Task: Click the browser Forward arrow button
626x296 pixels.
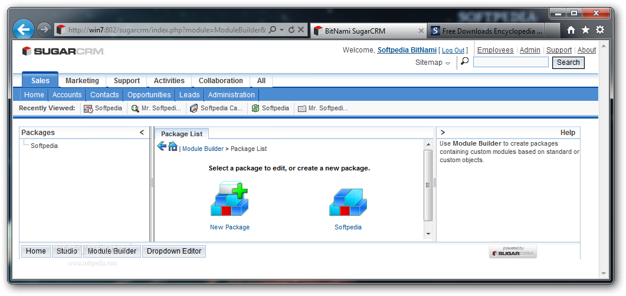Action: pos(44,29)
